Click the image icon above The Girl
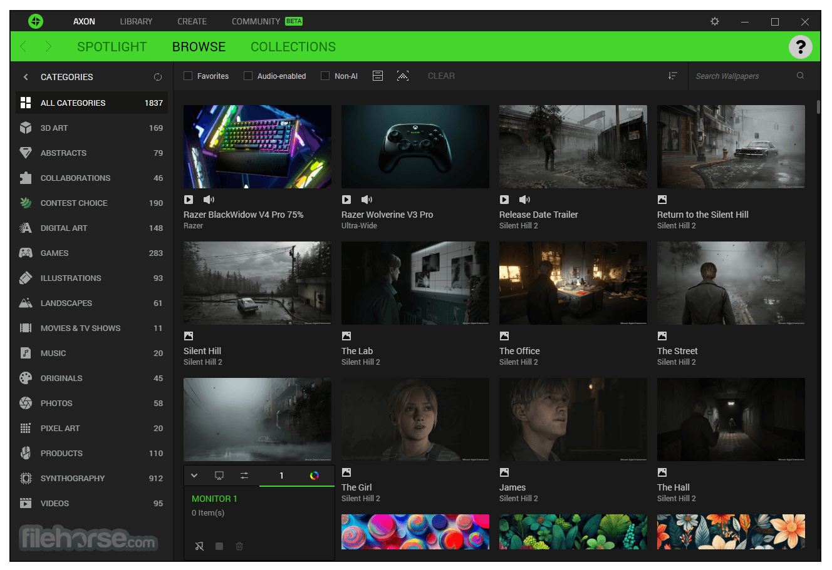The width and height of the screenshot is (832, 570). click(346, 472)
